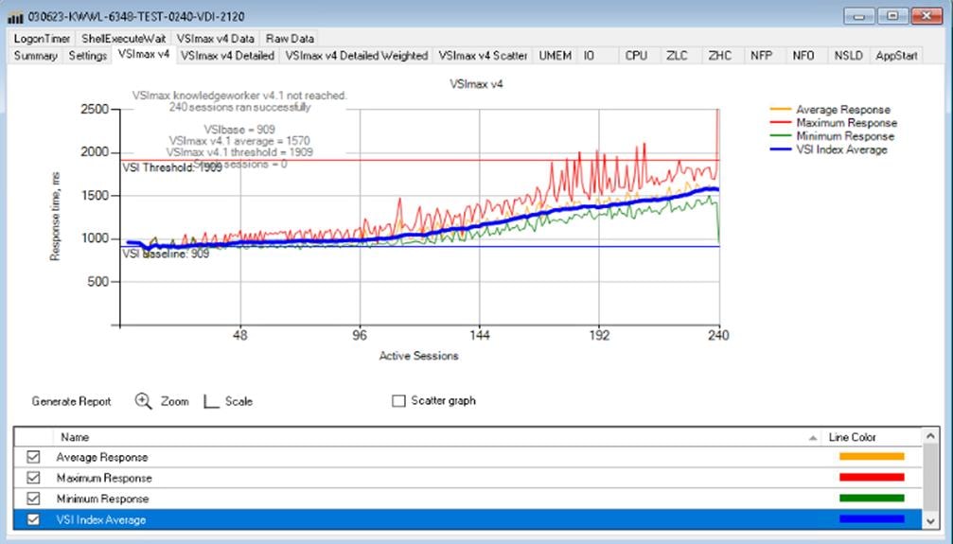
Task: Enable the Scatter graph checkbox
Action: click(398, 401)
